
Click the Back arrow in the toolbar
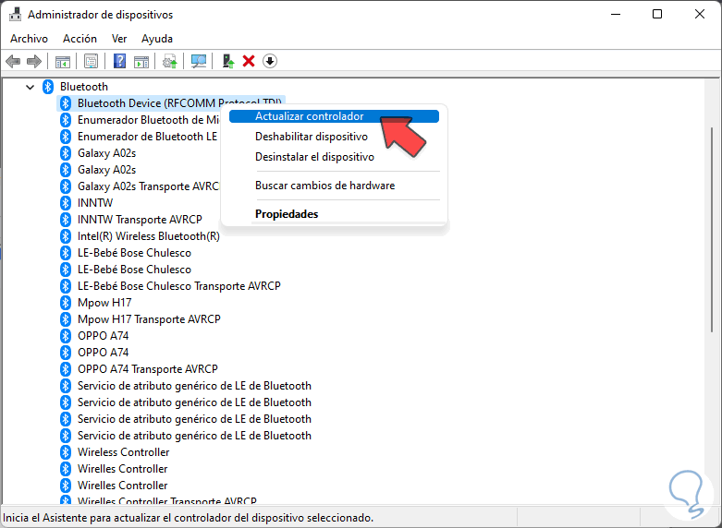13,61
